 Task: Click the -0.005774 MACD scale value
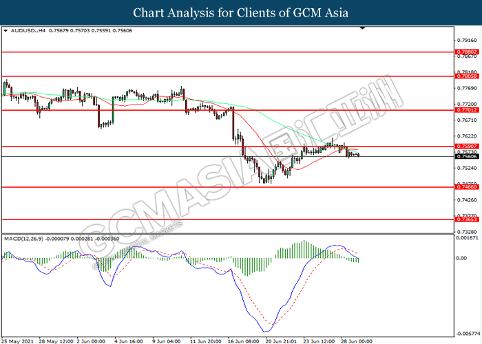tap(466, 332)
